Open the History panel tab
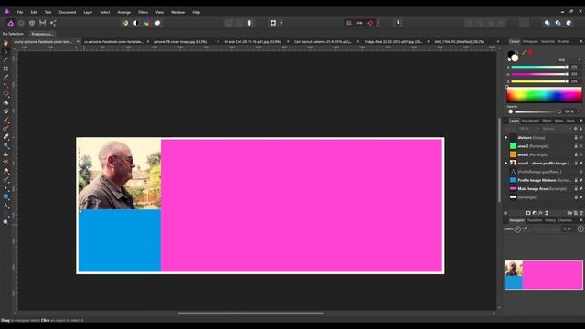 tap(550, 220)
